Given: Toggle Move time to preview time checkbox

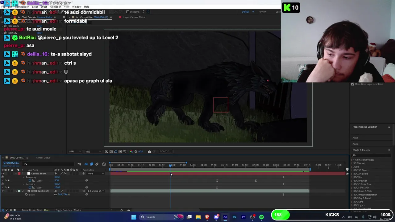Looking at the screenshot, I should point(353,84).
